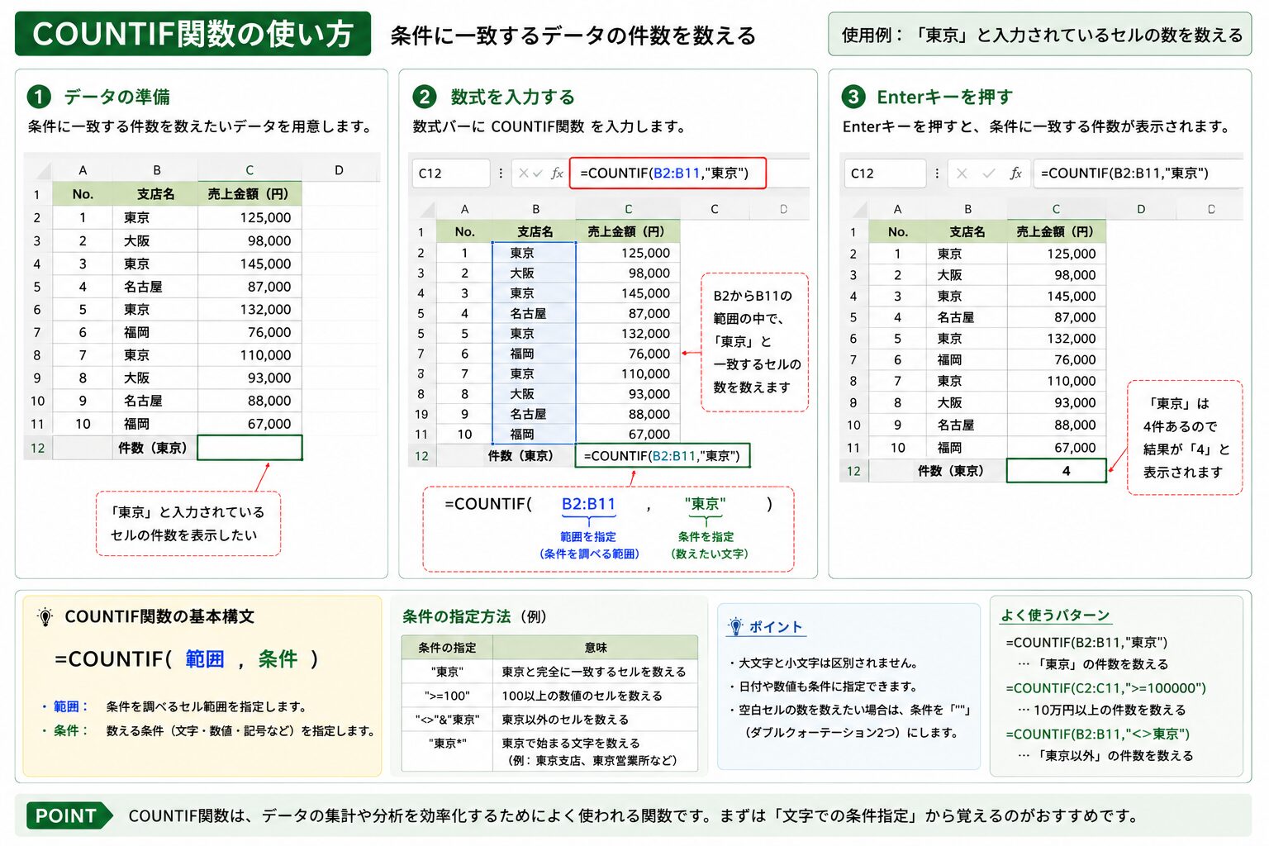The height and width of the screenshot is (846, 1269).
Task: Click the =COUNTIF(C2:C11,">=100000") pattern formula
Action: click(x=1105, y=688)
